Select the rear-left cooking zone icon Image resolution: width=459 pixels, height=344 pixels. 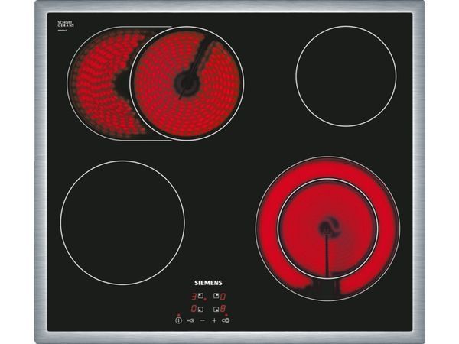(202, 296)
